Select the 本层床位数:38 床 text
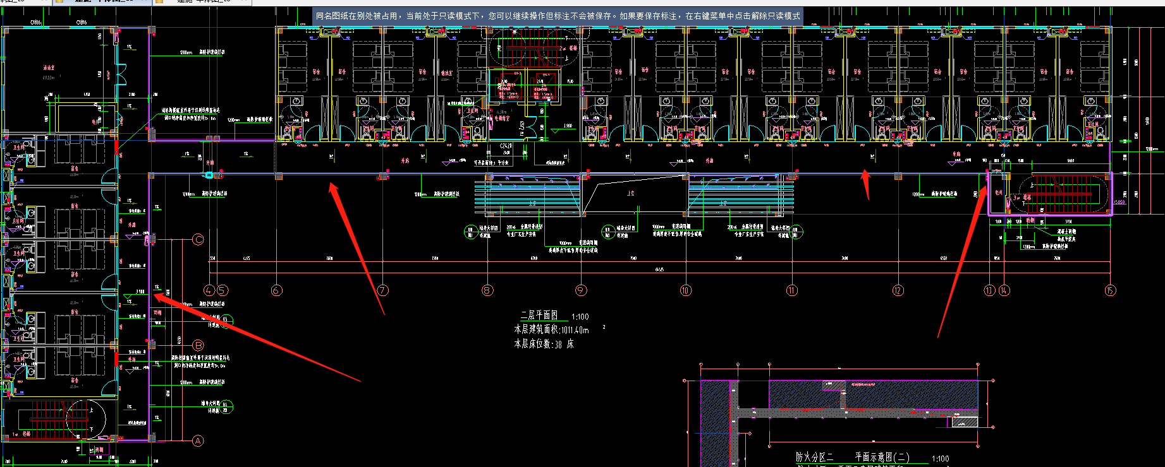Image resolution: width=1165 pixels, height=467 pixels. (x=544, y=344)
